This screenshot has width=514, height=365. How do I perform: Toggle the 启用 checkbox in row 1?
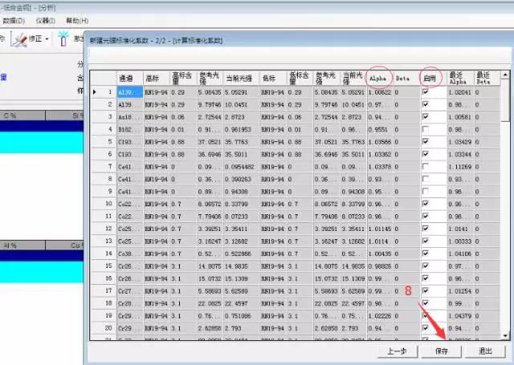[x=426, y=92]
